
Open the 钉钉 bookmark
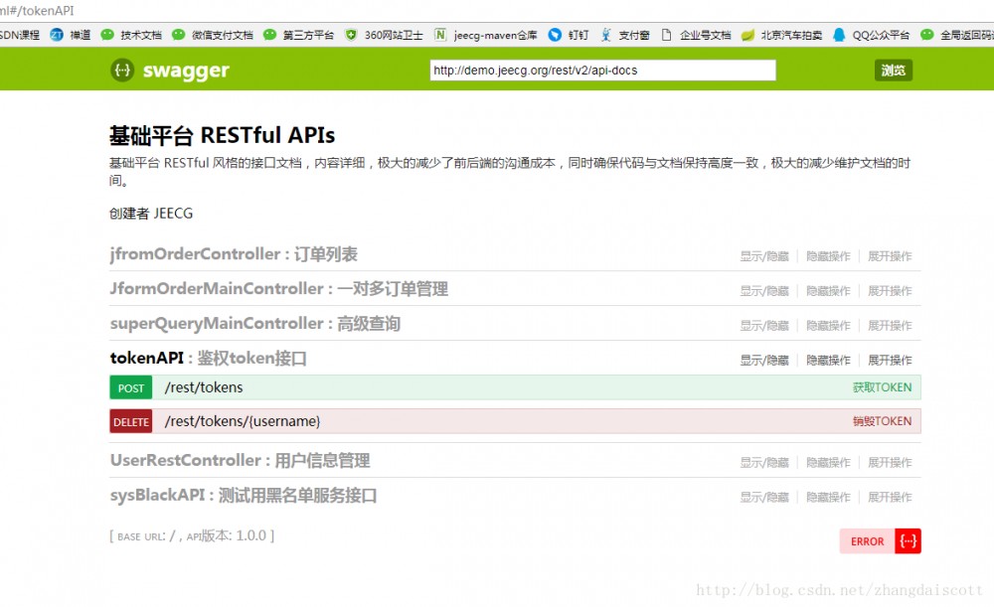(x=572, y=35)
